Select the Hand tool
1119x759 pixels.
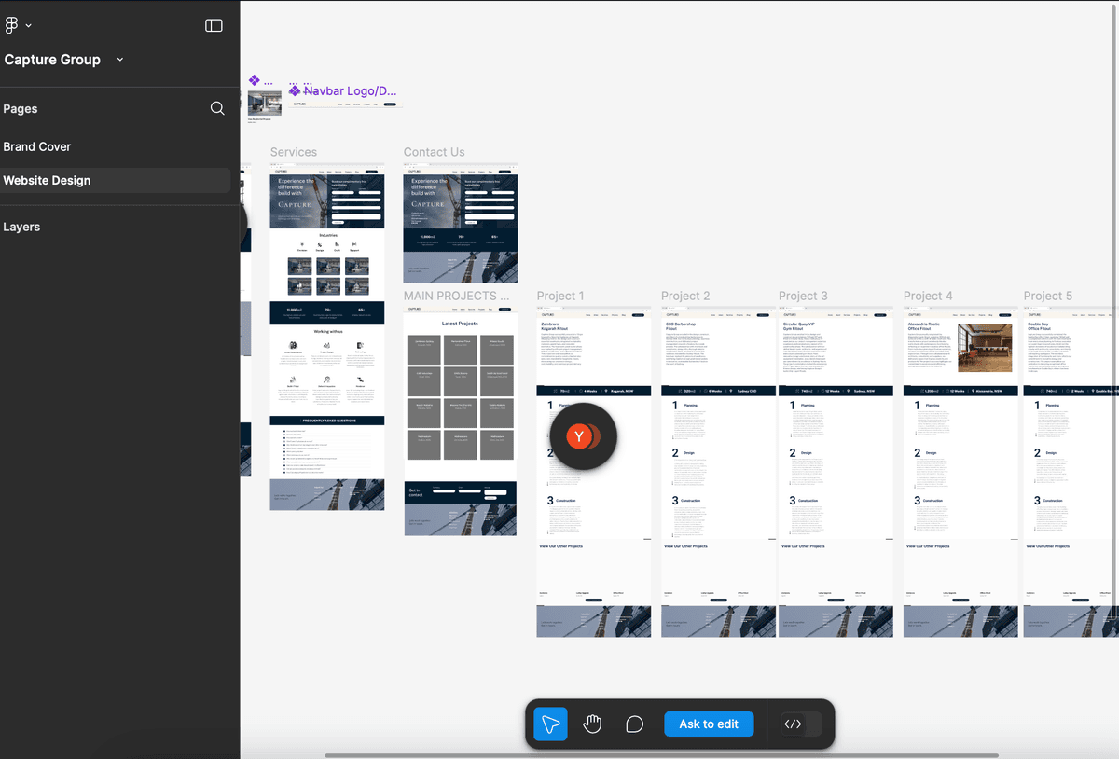[x=592, y=724]
